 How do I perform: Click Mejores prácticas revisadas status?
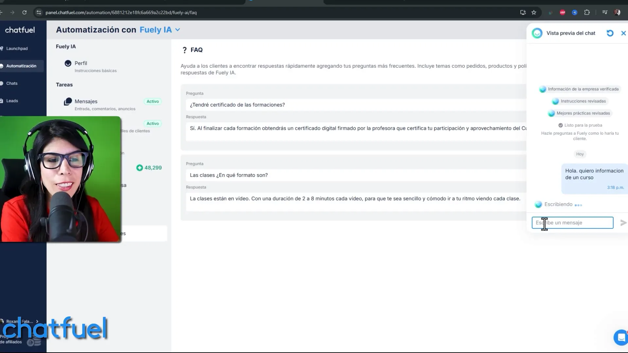tap(580, 113)
